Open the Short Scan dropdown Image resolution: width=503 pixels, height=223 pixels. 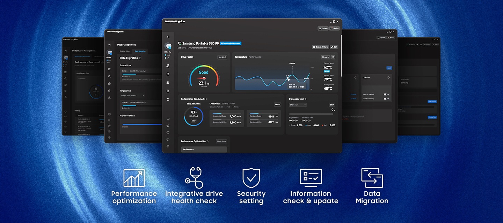click(298, 105)
